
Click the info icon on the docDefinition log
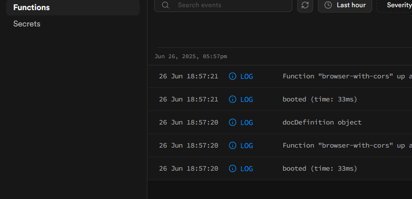tap(232, 123)
